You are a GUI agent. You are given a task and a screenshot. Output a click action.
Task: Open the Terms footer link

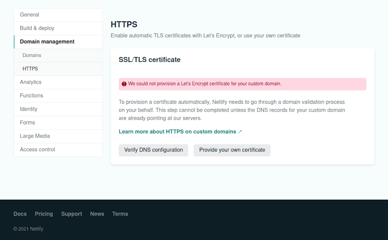point(120,214)
